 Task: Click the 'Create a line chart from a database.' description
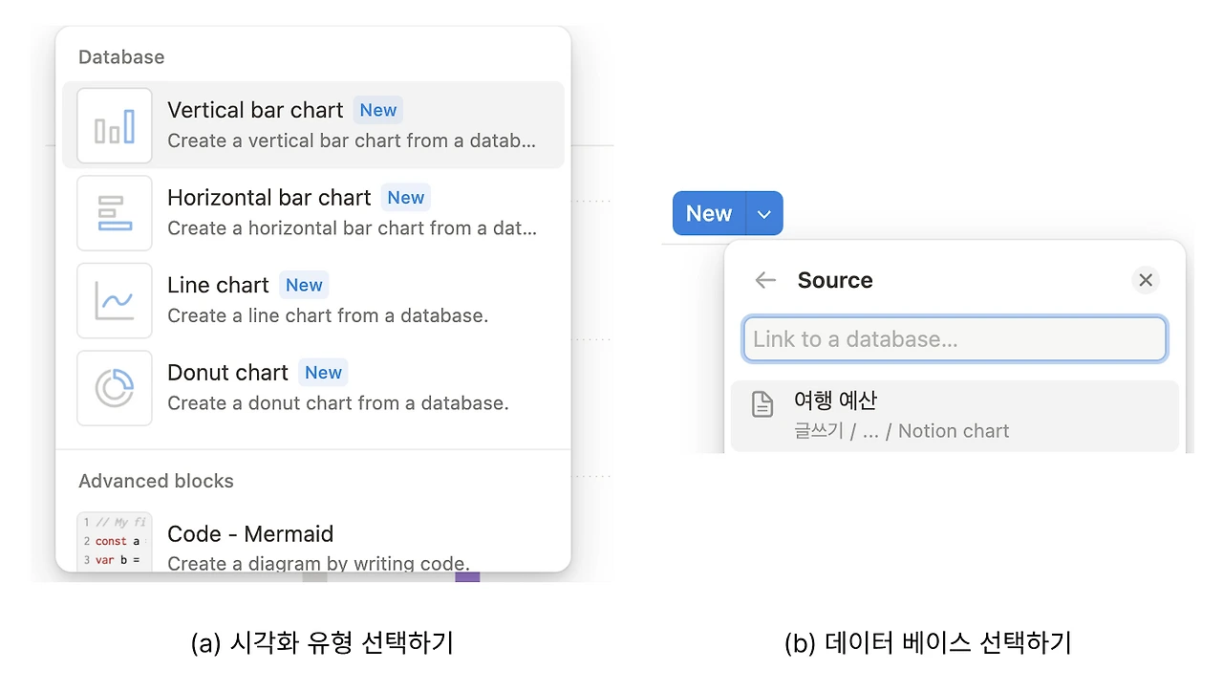point(328,315)
